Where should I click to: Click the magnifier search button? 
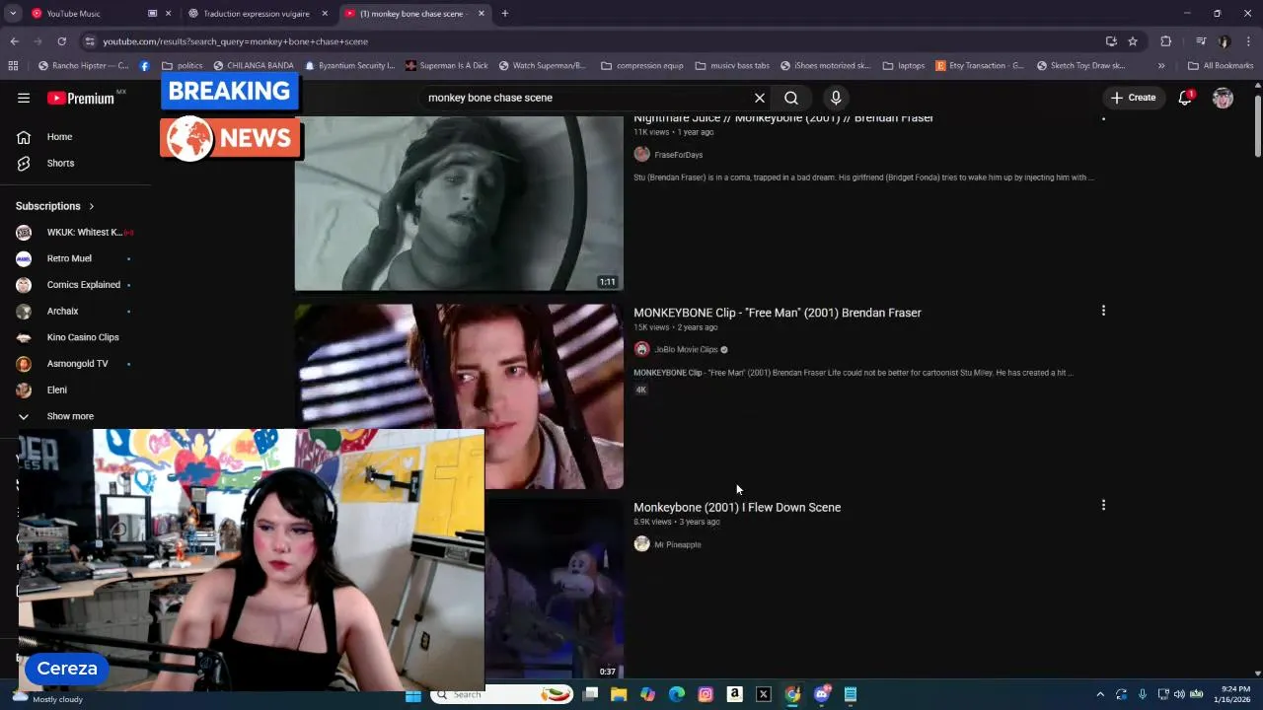(791, 98)
